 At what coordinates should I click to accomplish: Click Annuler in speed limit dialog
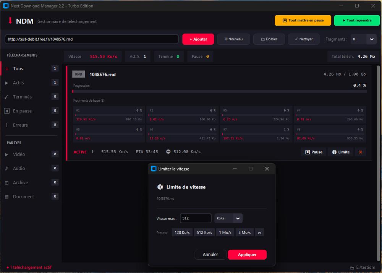tap(210, 255)
